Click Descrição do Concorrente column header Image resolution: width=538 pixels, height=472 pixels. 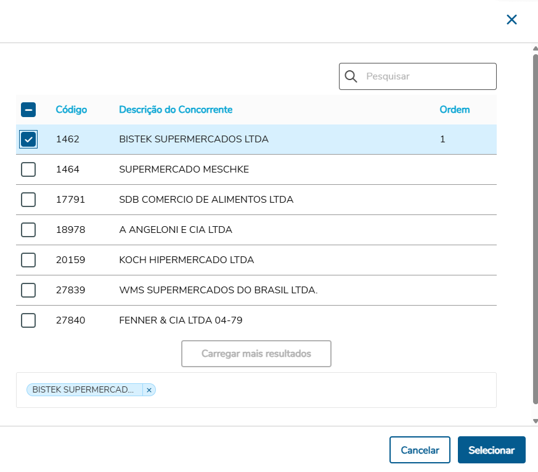pos(176,110)
